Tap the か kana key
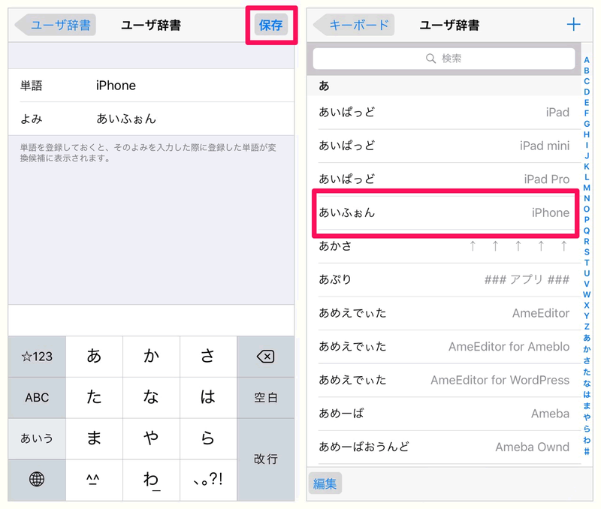 point(151,357)
